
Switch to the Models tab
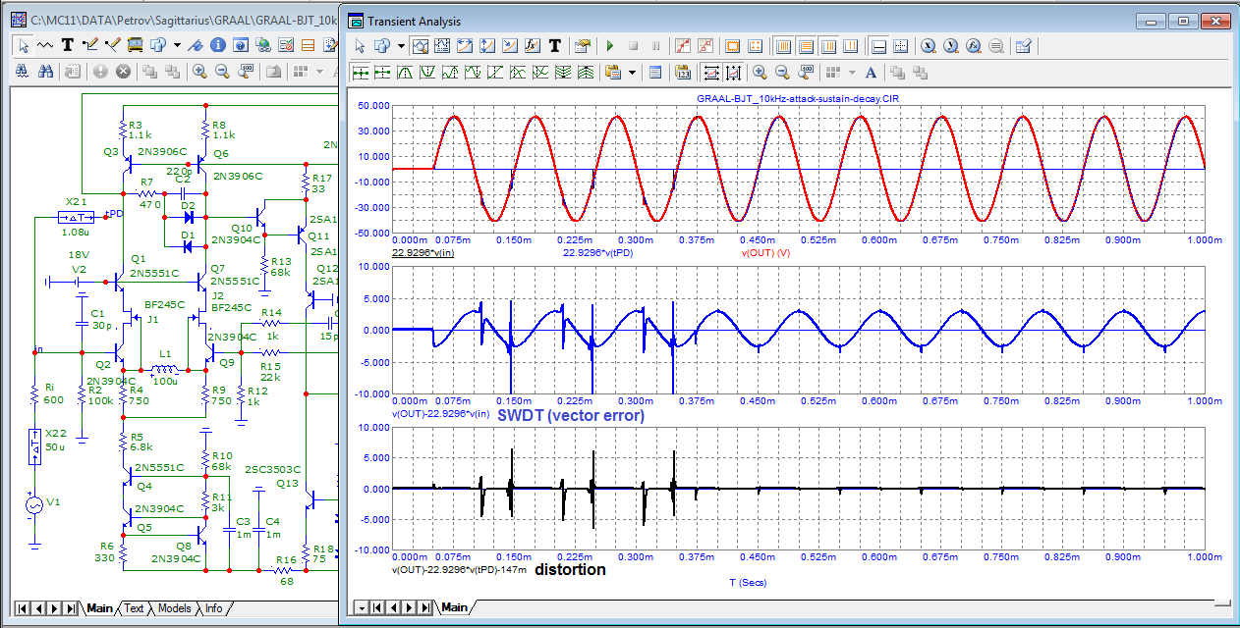point(173,608)
